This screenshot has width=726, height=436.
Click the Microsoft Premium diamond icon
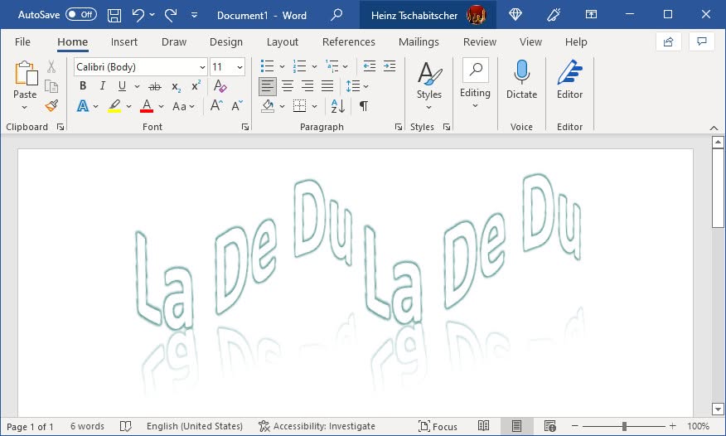pyautogui.click(x=515, y=15)
